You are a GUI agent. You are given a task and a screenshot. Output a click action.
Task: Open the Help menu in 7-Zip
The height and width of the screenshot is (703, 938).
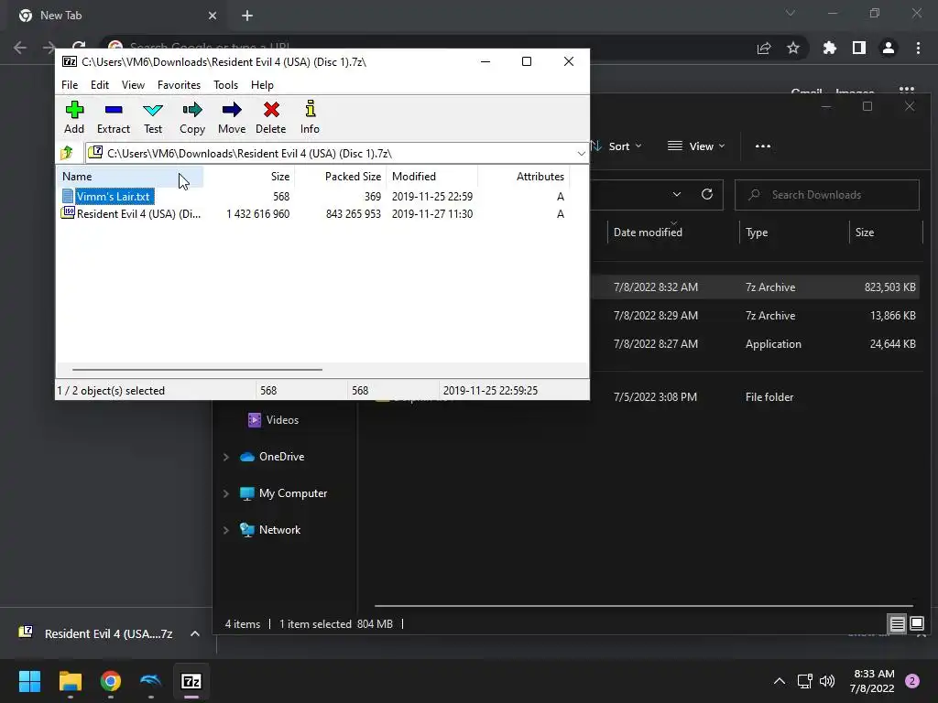(262, 85)
